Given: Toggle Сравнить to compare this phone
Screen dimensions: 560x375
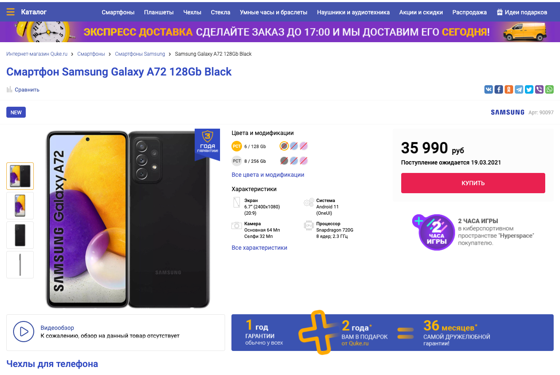Looking at the screenshot, I should pyautogui.click(x=23, y=89).
